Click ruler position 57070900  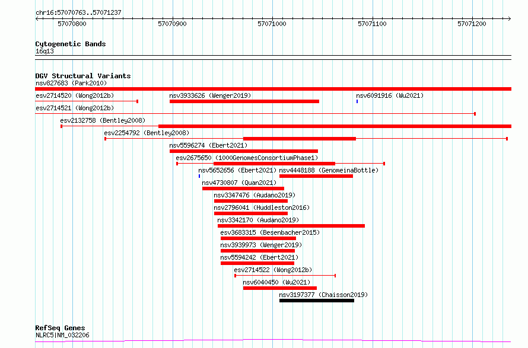172,24
